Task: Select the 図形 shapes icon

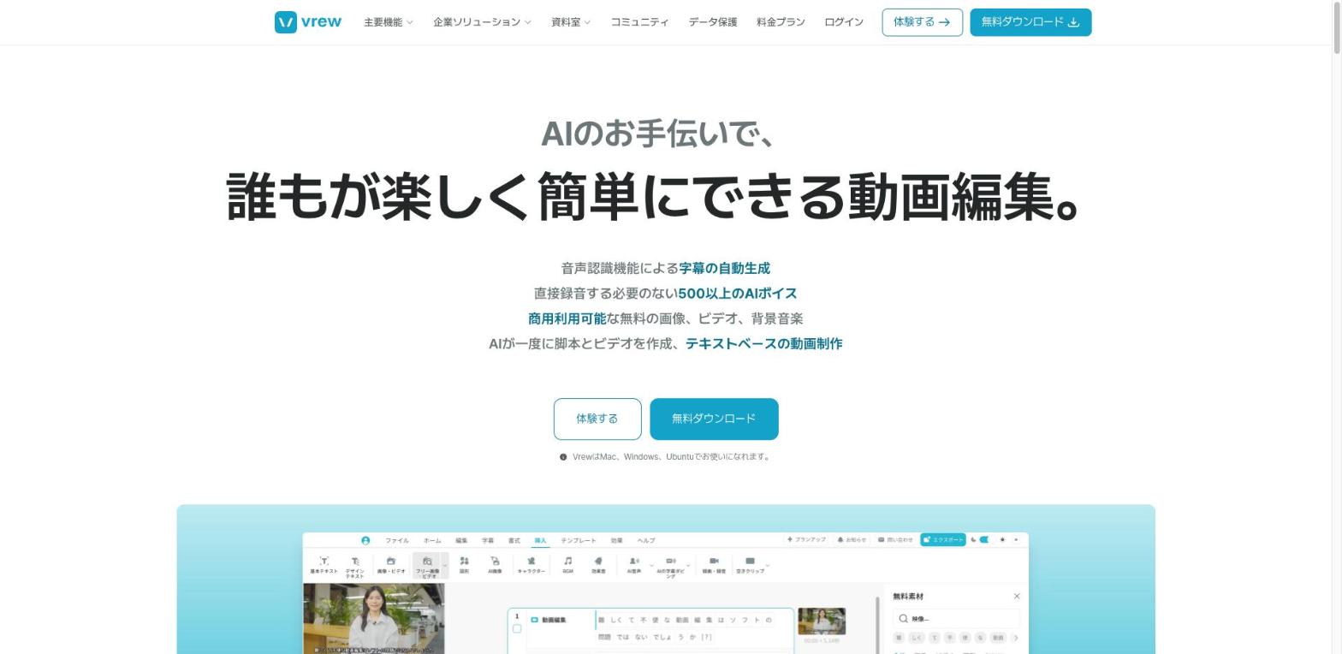Action: tap(464, 562)
